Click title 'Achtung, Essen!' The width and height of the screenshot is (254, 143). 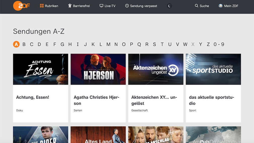[32, 97]
